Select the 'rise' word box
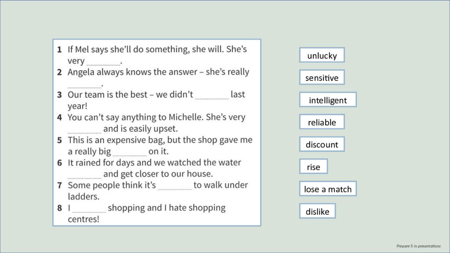The height and width of the screenshot is (253, 450). point(313,166)
